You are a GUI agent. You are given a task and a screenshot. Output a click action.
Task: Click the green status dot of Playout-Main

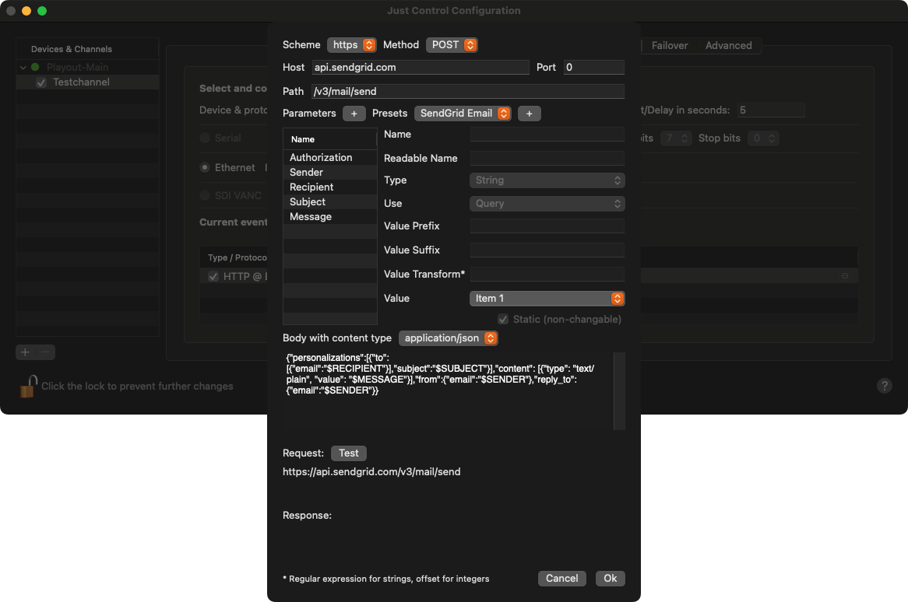[35, 67]
